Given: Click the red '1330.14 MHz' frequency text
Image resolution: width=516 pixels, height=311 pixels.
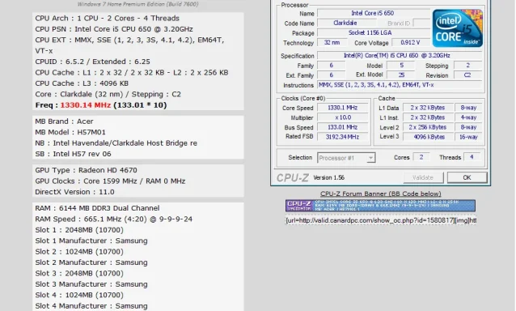Looking at the screenshot, I should (86, 105).
